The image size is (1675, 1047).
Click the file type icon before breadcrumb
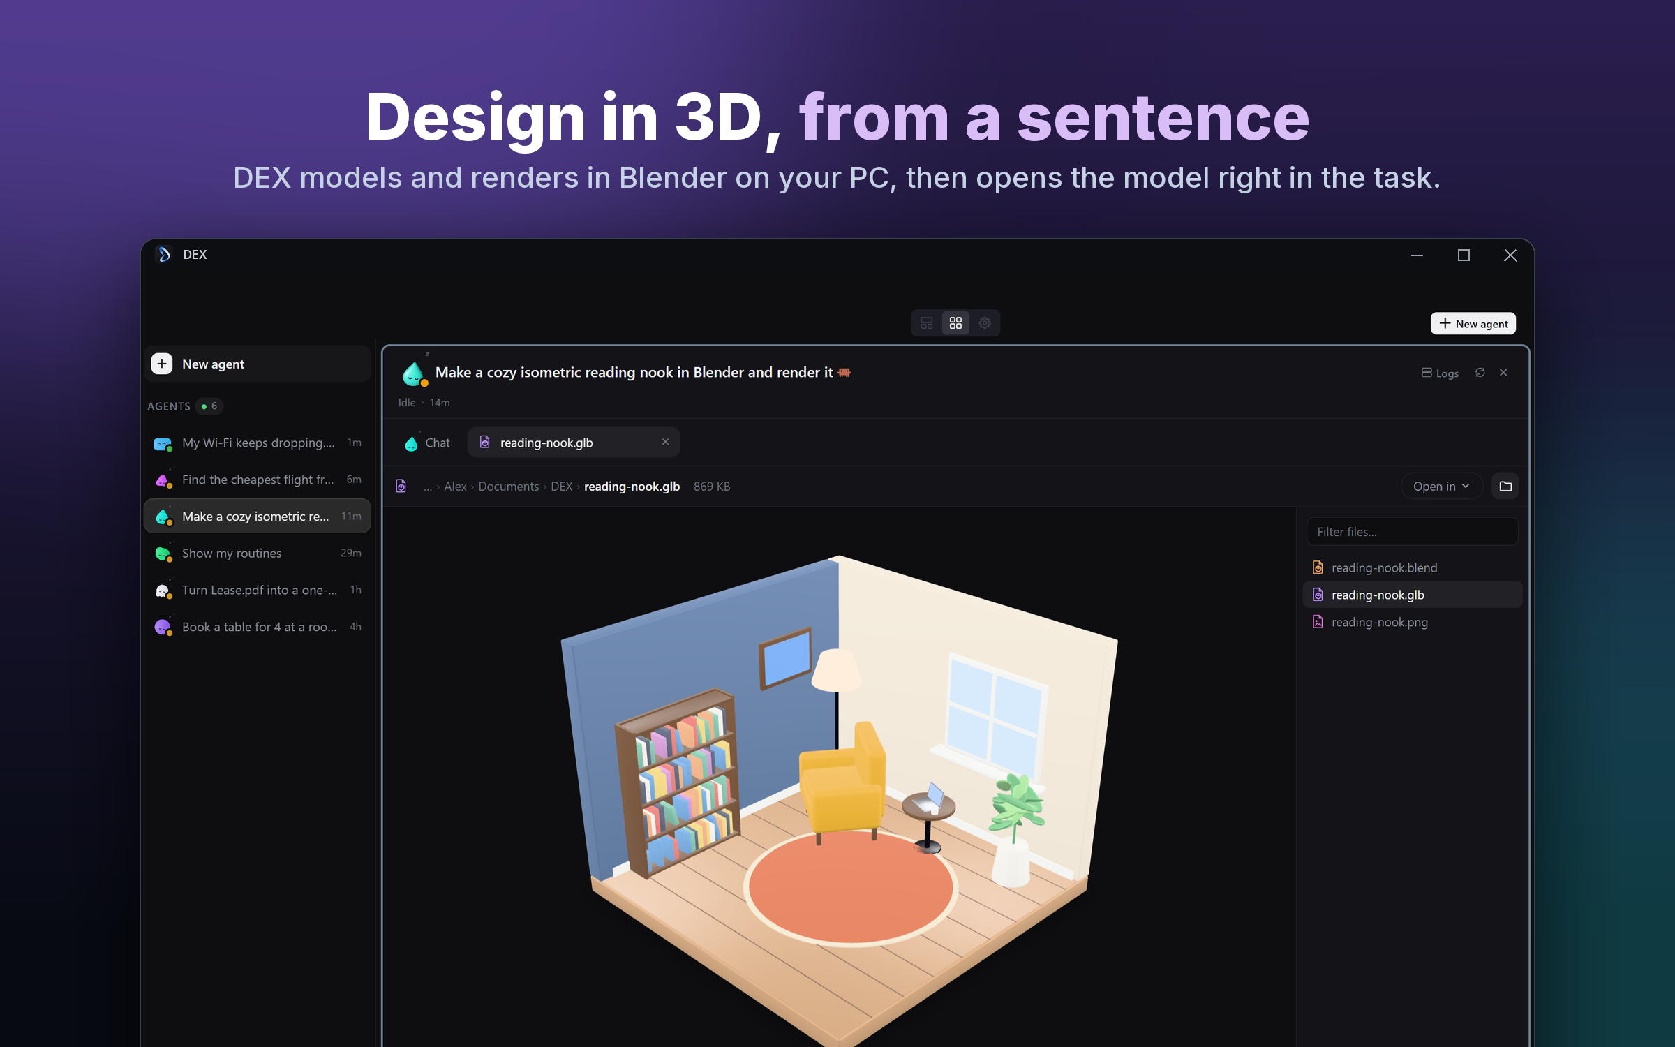[x=401, y=486]
